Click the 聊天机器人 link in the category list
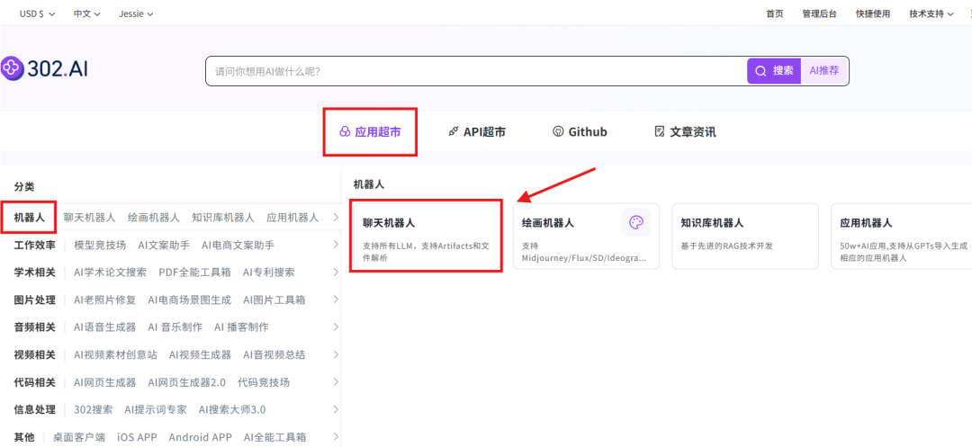 pos(89,218)
